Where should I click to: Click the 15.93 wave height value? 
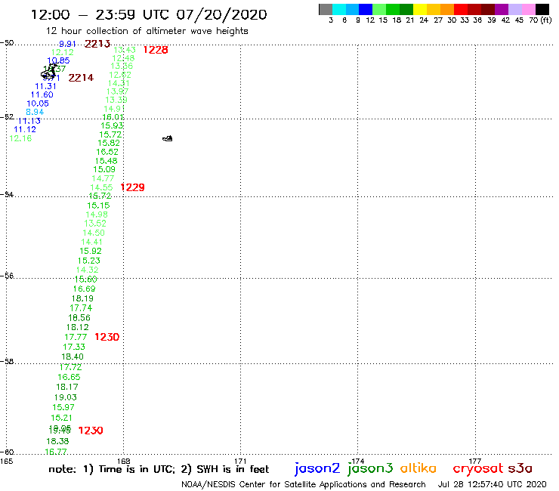pos(112,125)
